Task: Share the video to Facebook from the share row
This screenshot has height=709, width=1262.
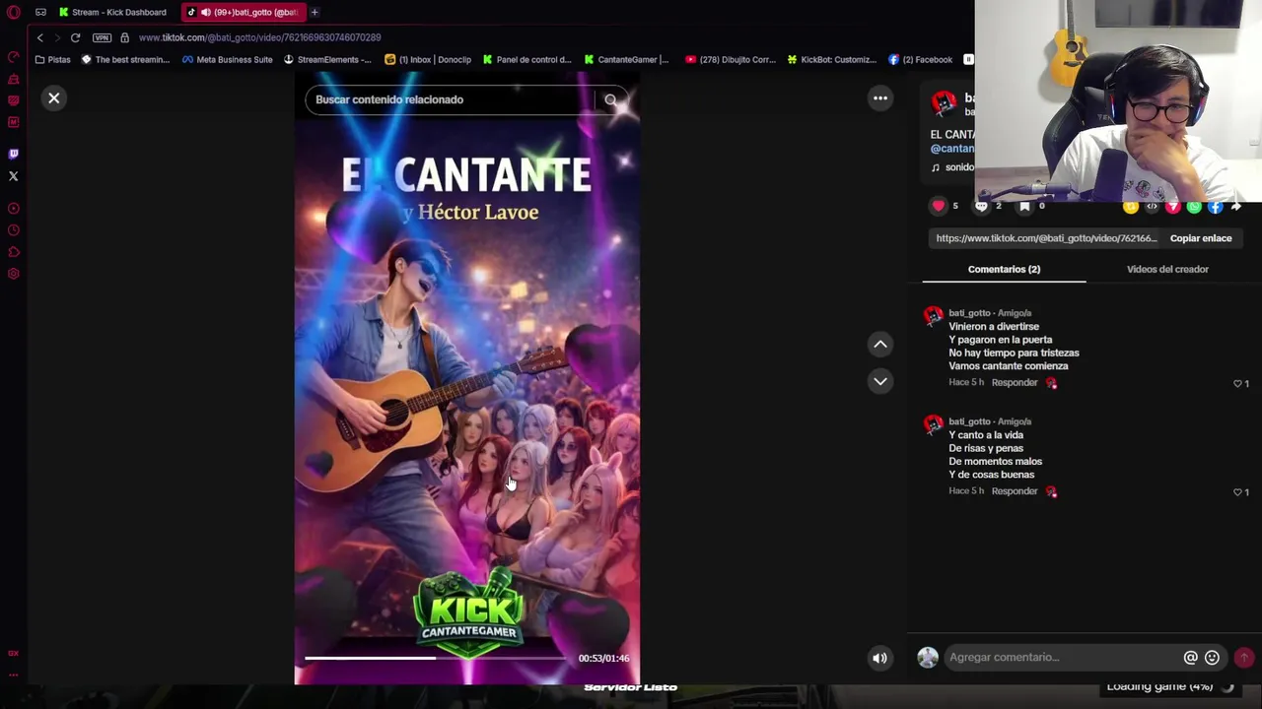Action: (x=1215, y=207)
